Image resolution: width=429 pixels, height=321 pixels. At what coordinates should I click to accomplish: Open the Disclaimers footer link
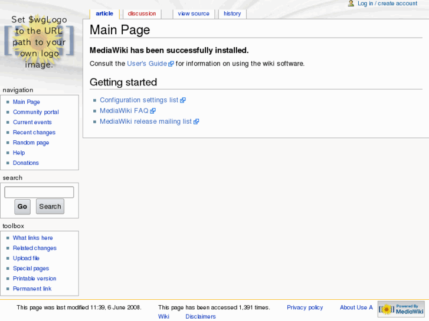[201, 317]
